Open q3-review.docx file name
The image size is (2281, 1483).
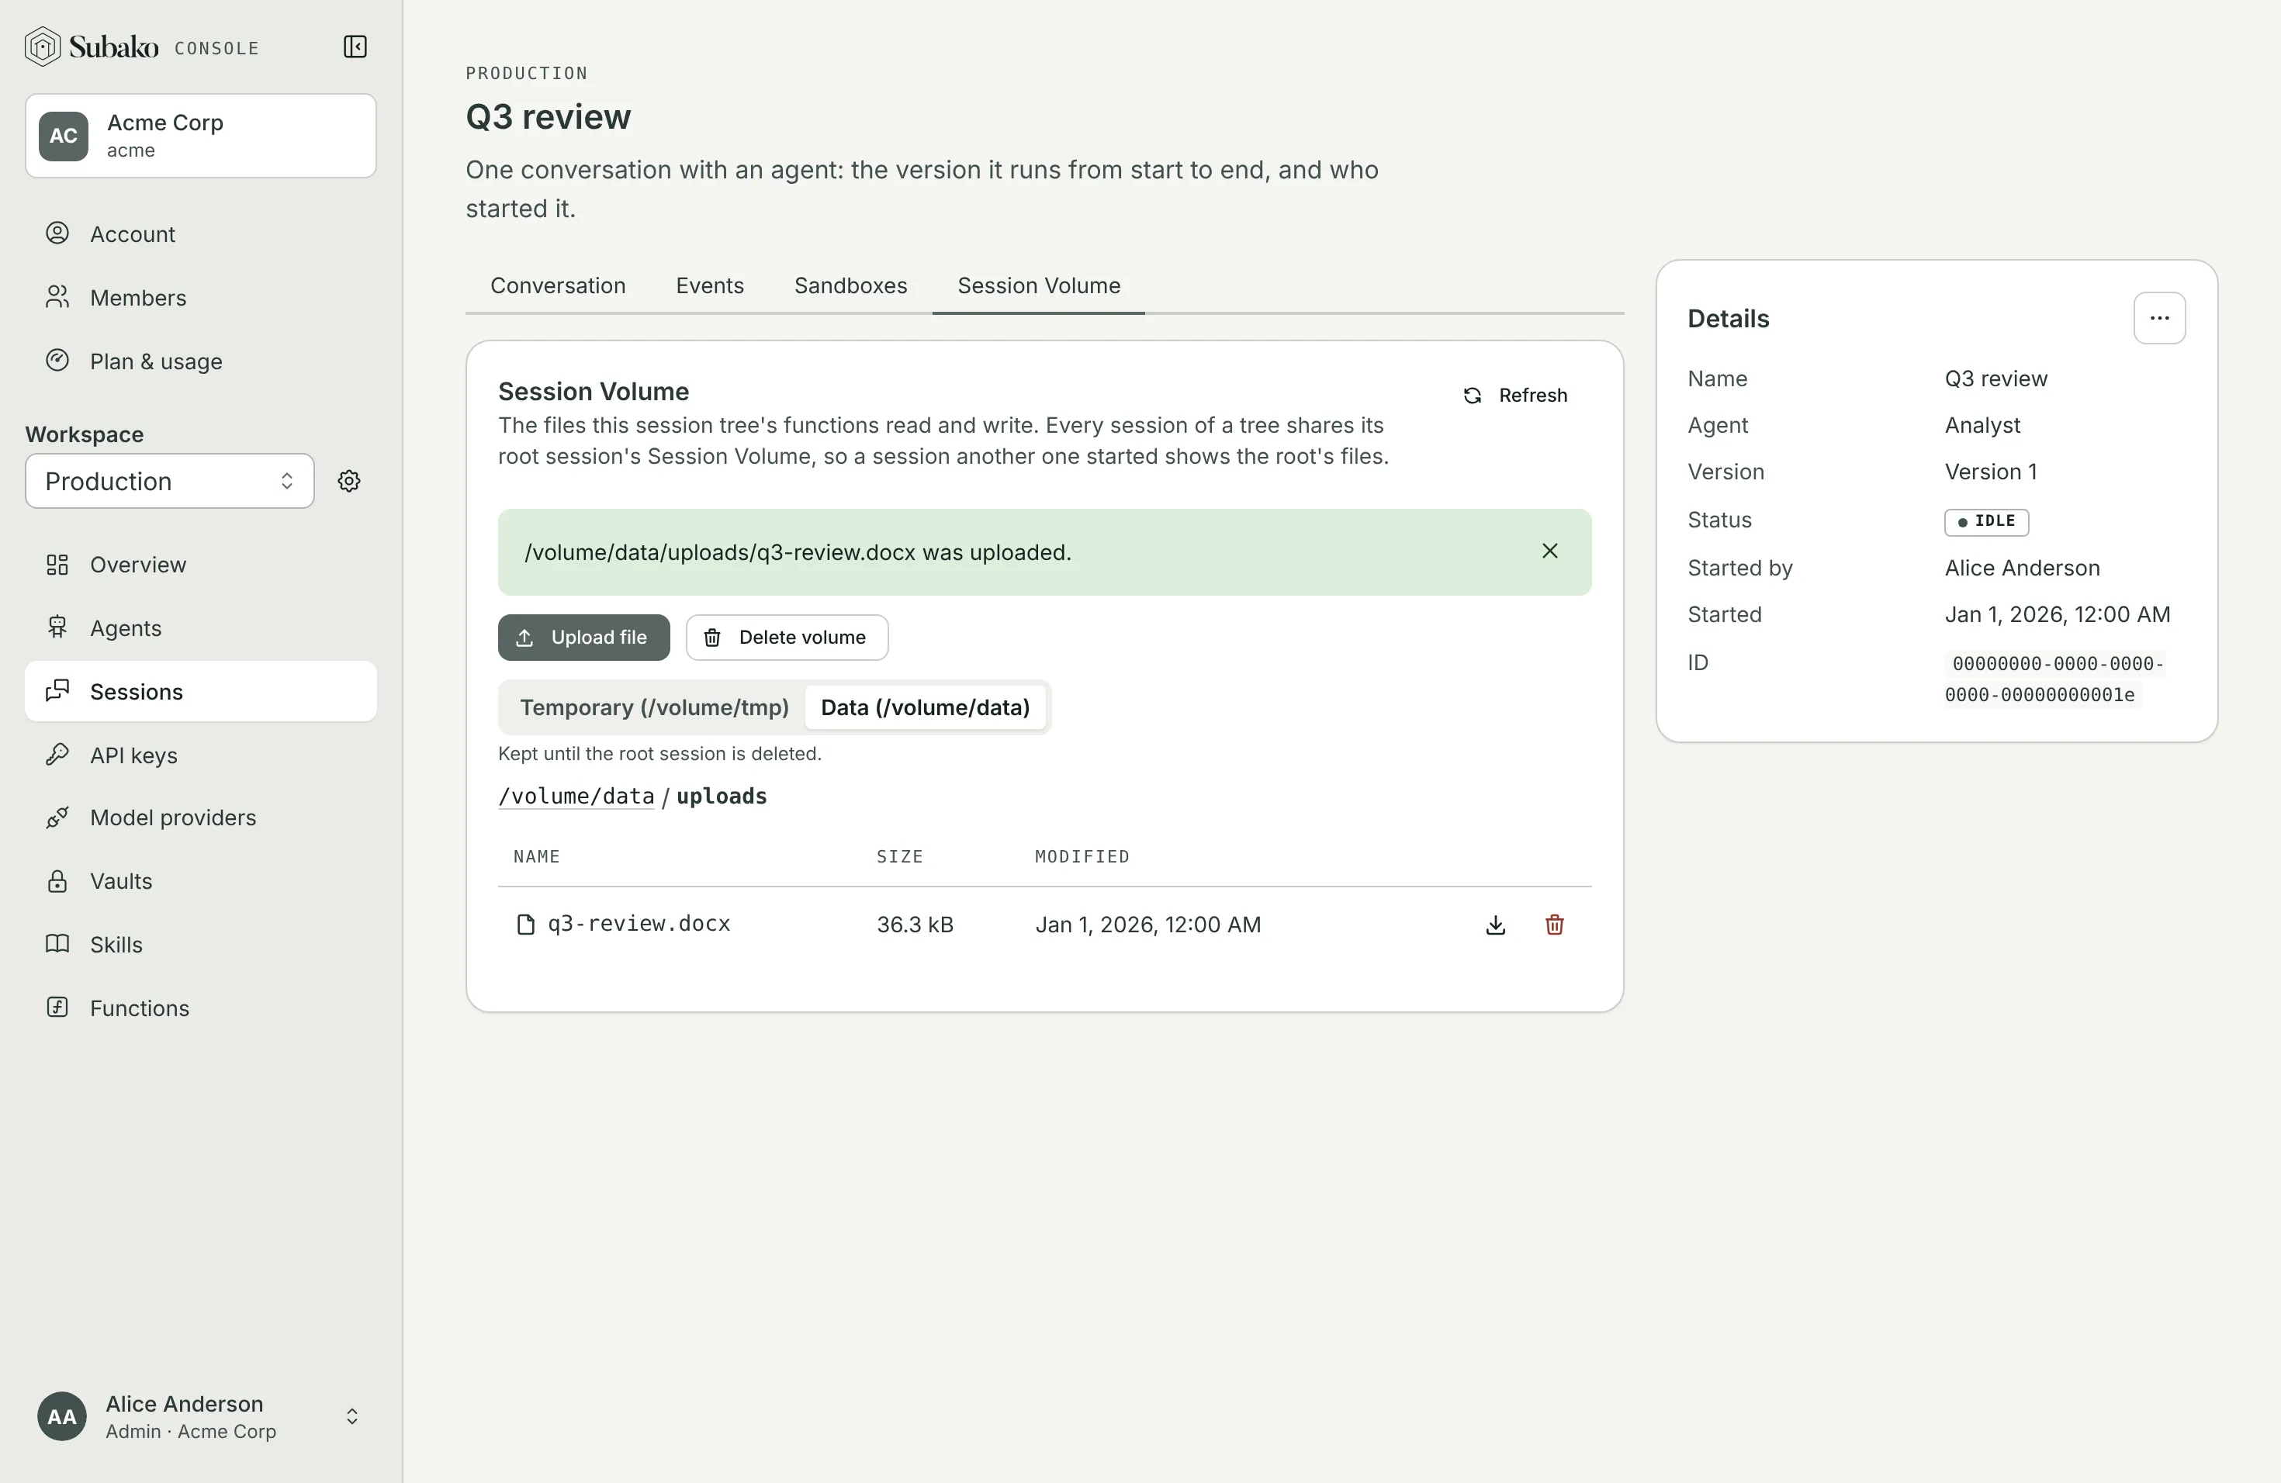(639, 924)
